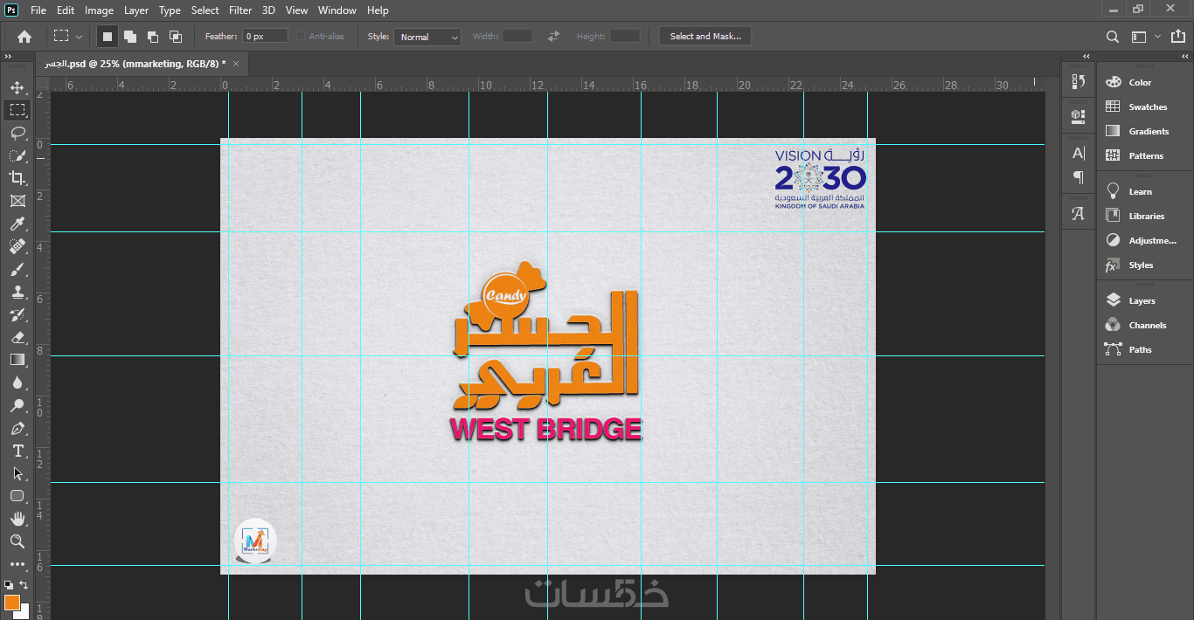The image size is (1194, 620).
Task: Open the workspace switcher dropdown
Action: 1145,37
